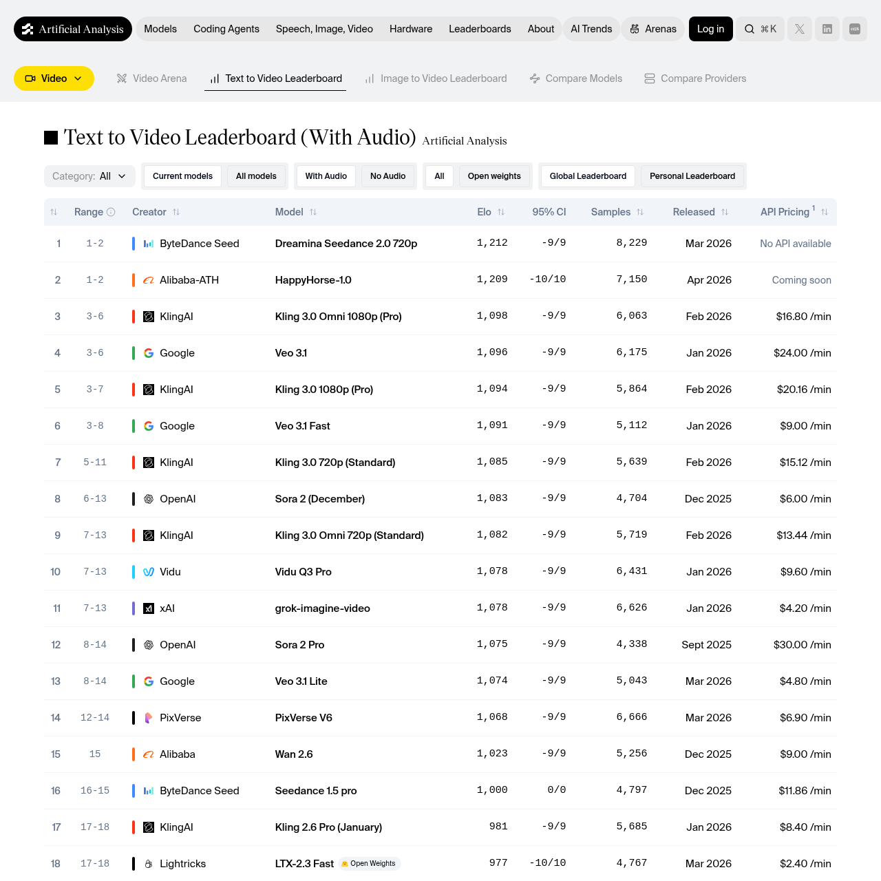This screenshot has height=881, width=881.
Task: Open the About menu
Action: (x=541, y=29)
